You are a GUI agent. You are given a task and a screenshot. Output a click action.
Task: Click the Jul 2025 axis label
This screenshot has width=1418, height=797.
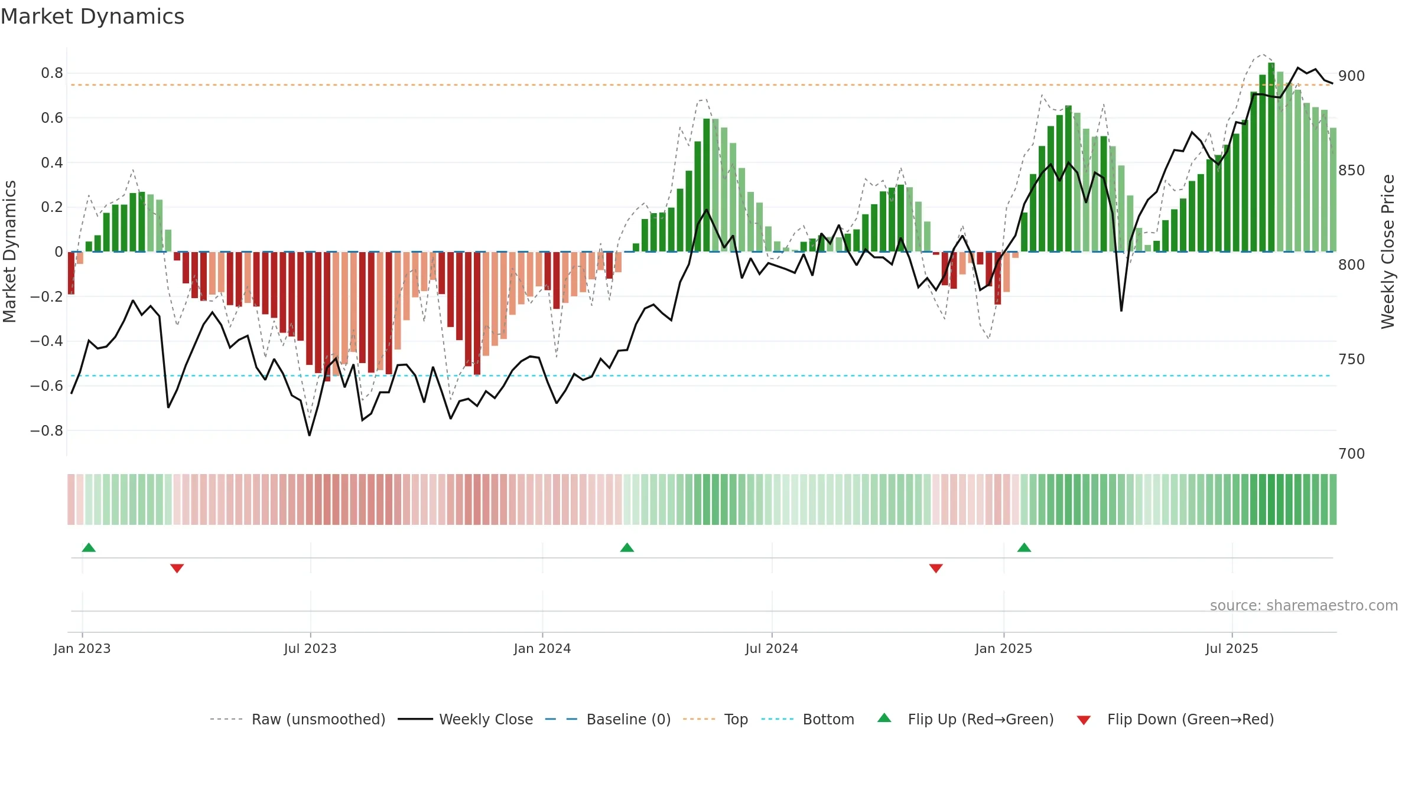[x=1232, y=648]
